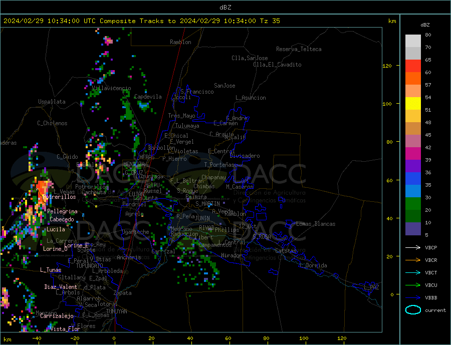
Task: Click the 'Divisadero' place label
Action: [x=245, y=156]
